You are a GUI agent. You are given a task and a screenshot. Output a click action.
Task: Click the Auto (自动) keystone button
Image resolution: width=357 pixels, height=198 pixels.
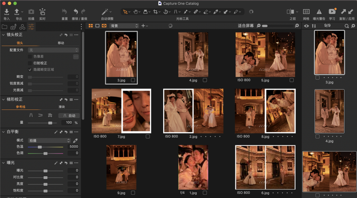pyautogui.click(x=69, y=116)
